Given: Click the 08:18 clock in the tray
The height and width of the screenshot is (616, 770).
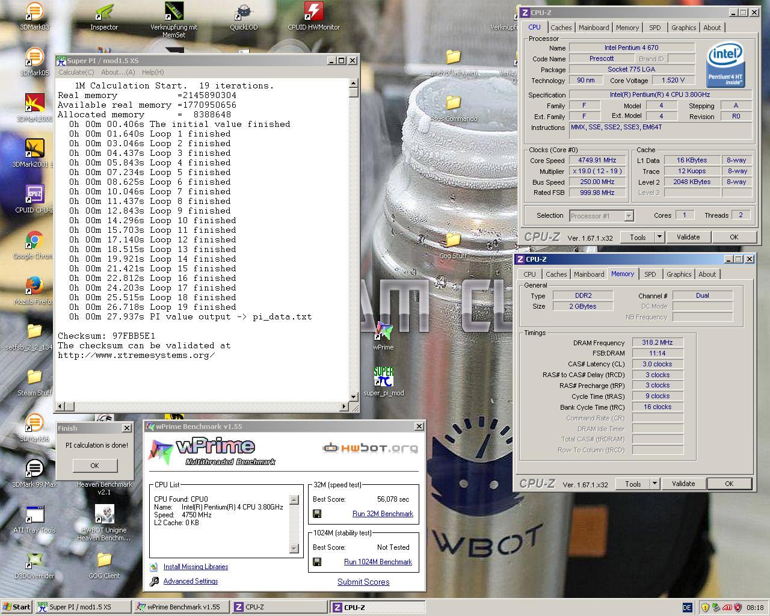Looking at the screenshot, I should (x=755, y=608).
